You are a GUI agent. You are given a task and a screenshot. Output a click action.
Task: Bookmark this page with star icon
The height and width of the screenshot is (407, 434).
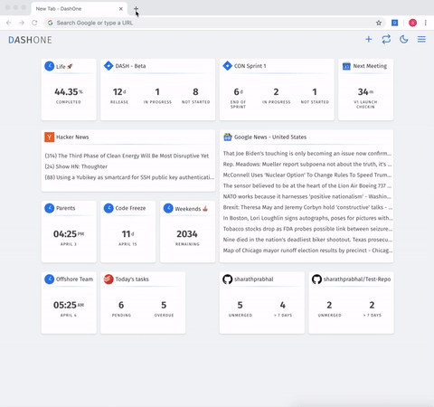(379, 23)
